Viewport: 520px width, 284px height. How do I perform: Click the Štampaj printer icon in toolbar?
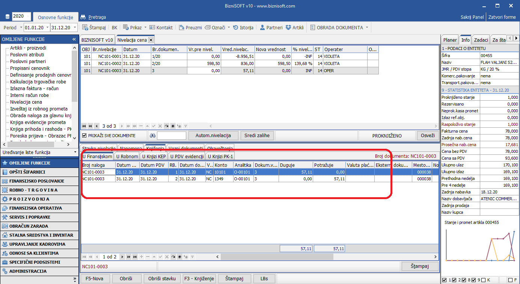pyautogui.click(x=85, y=27)
